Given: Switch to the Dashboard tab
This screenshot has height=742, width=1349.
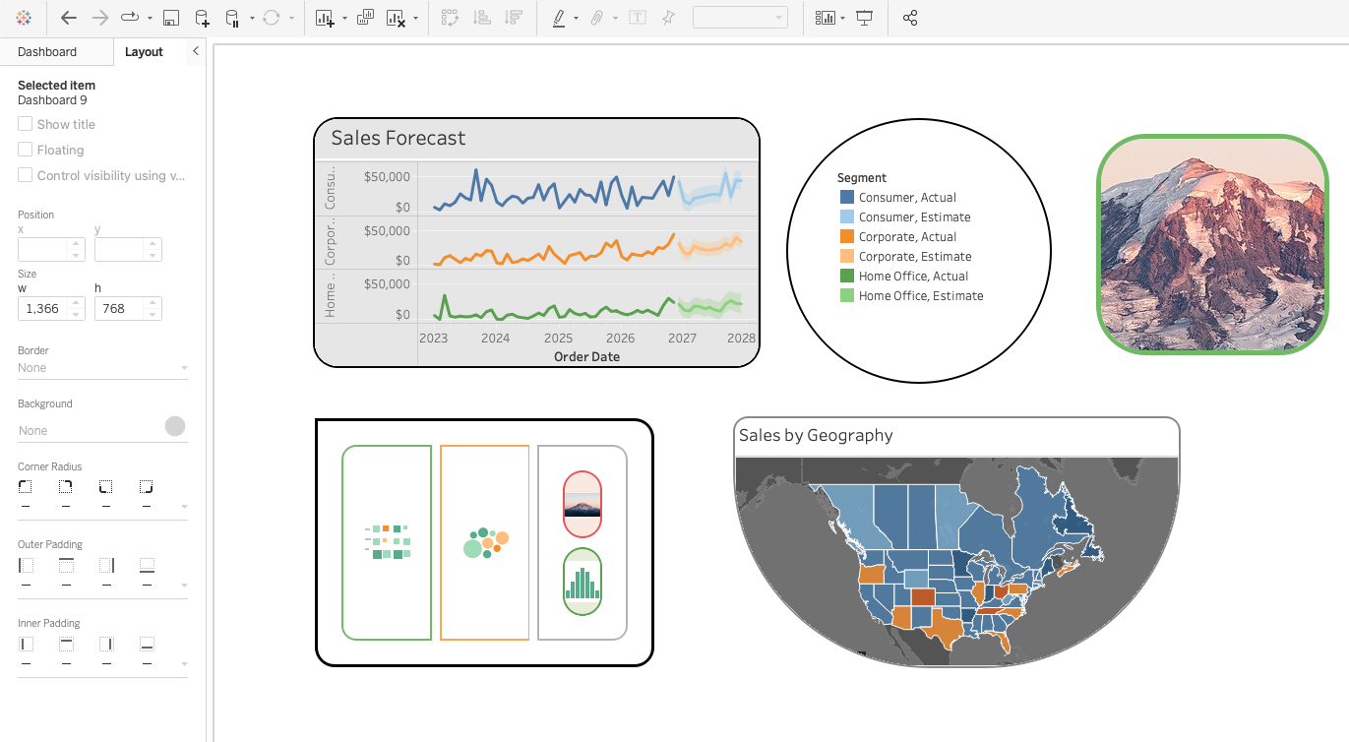Looking at the screenshot, I should tap(49, 51).
